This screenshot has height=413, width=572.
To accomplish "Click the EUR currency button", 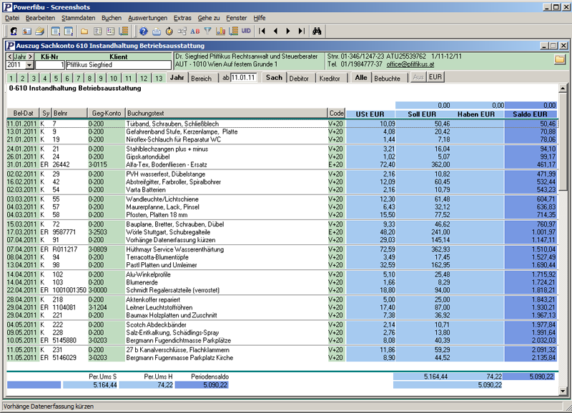I will tap(435, 78).
